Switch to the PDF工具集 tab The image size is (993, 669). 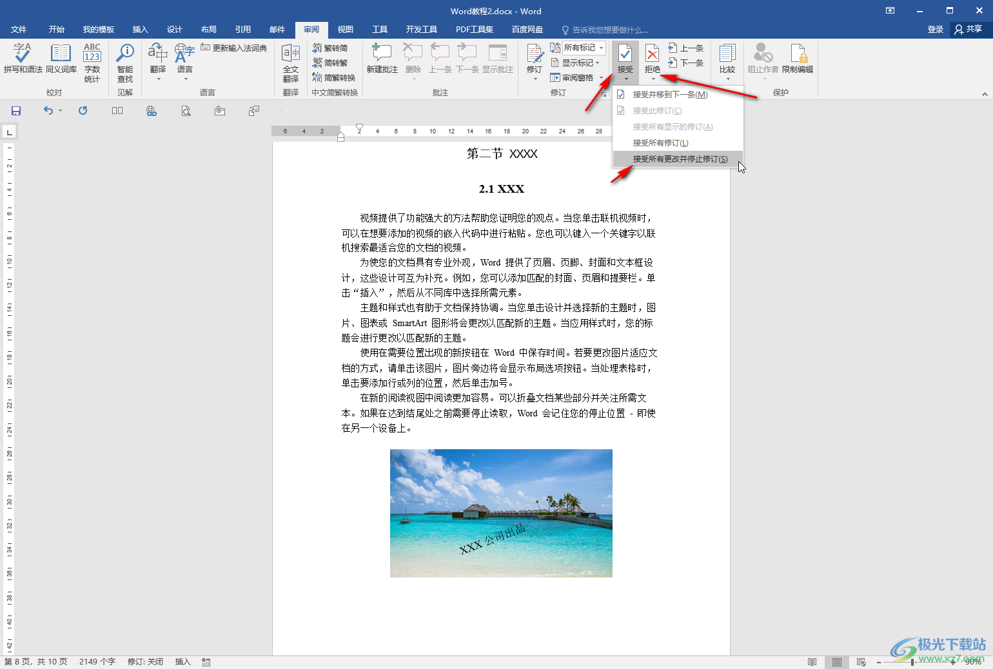pos(475,30)
